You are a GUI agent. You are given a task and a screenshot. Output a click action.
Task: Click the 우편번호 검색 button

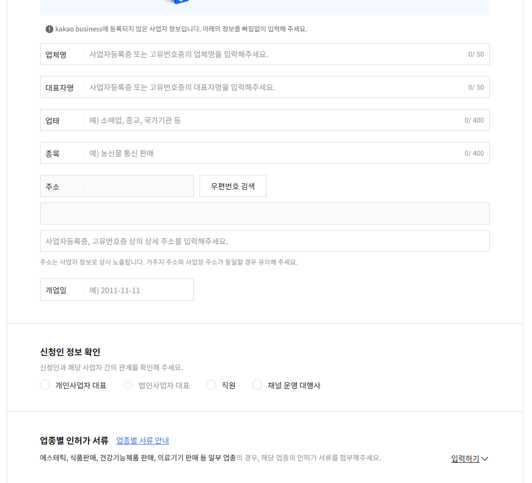[x=233, y=186]
